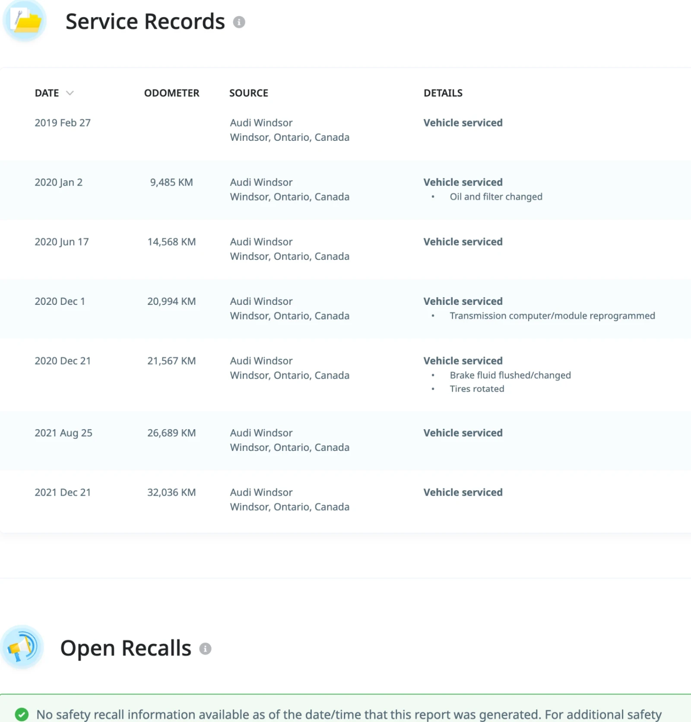Click Transmission computer/module reprogrammed detail
The image size is (691, 722).
pyautogui.click(x=552, y=316)
